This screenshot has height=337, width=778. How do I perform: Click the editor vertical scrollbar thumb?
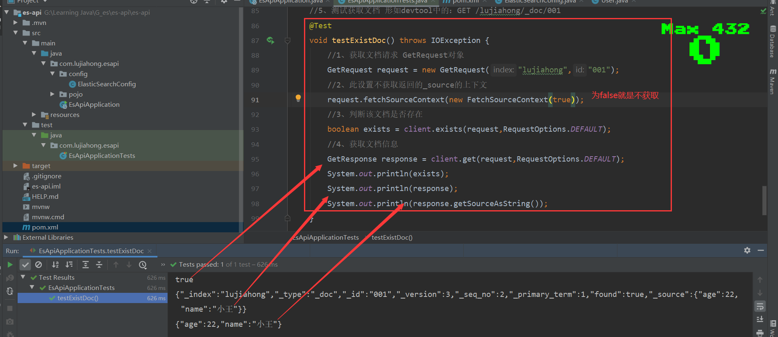pos(764,200)
